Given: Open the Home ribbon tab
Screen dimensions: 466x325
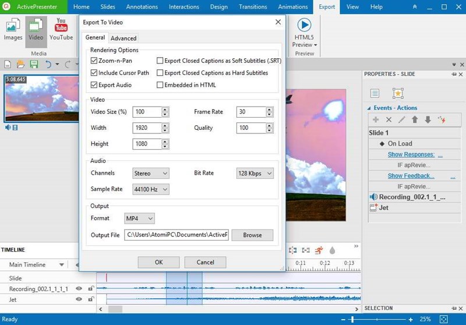Looking at the screenshot, I should point(82,7).
